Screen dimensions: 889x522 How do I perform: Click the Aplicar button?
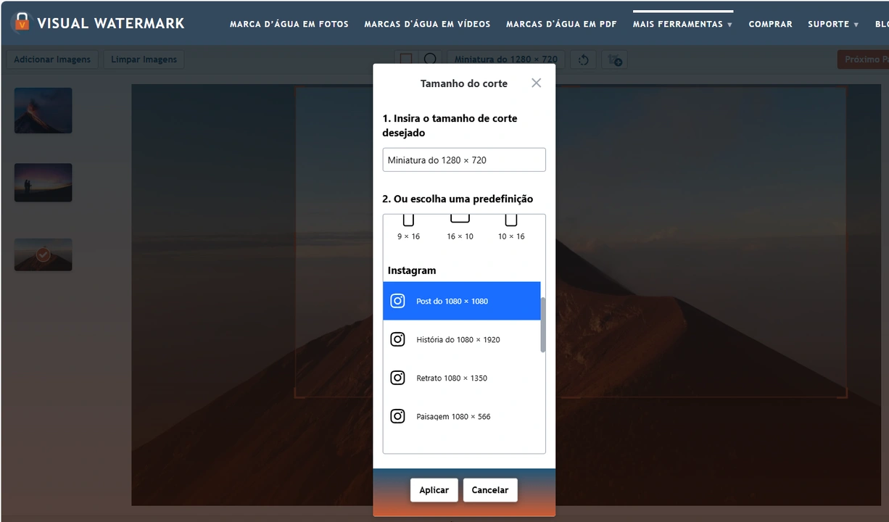(434, 490)
